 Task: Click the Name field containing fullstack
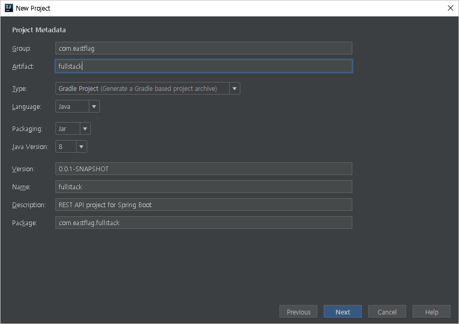click(204, 187)
